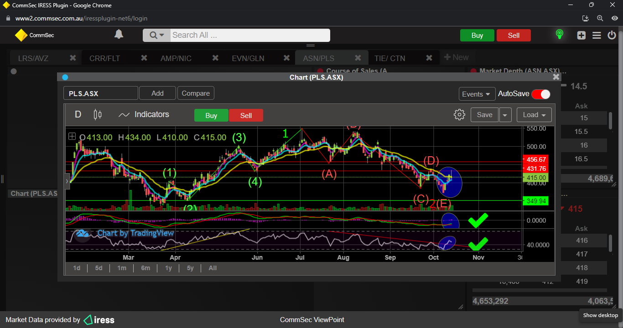Click the CommSec logo
The width and height of the screenshot is (623, 328).
coord(34,35)
